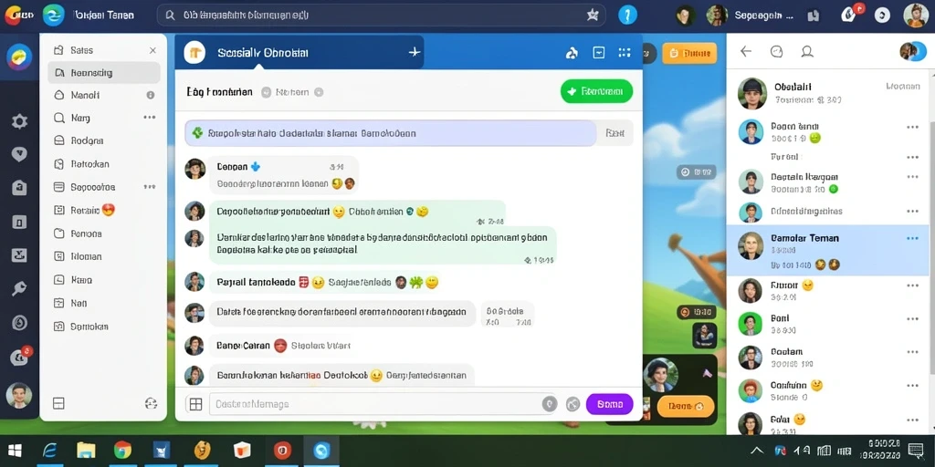This screenshot has height=467, width=935.
Task: Click the user avatar at dark sidebar bottom
Action: click(19, 395)
